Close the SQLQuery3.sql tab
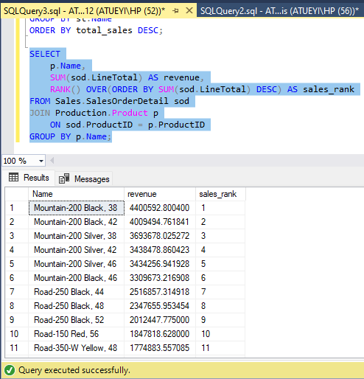This screenshot has width=364, height=379. click(189, 10)
